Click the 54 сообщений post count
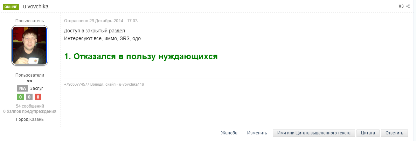 pyautogui.click(x=30, y=106)
